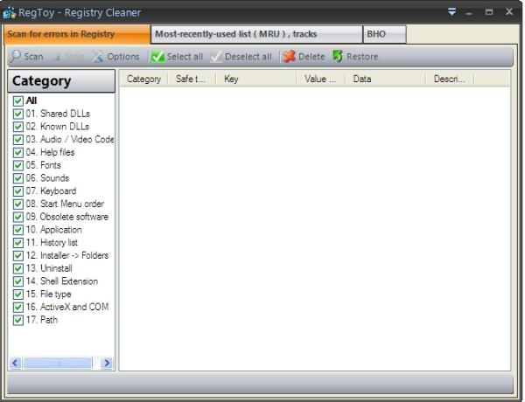The width and height of the screenshot is (525, 402).
Task: Click the green Select all checkmark icon
Action: [157, 57]
